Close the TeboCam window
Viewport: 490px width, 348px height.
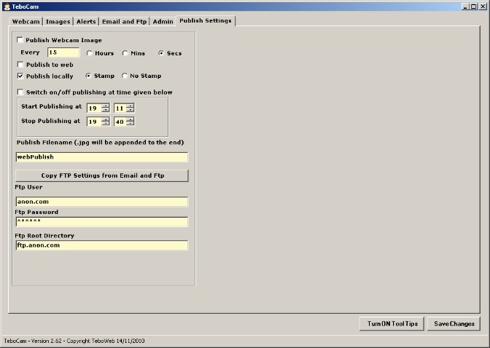pyautogui.click(x=483, y=7)
